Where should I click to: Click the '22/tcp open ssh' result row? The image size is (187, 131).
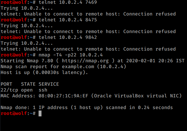point(24,90)
